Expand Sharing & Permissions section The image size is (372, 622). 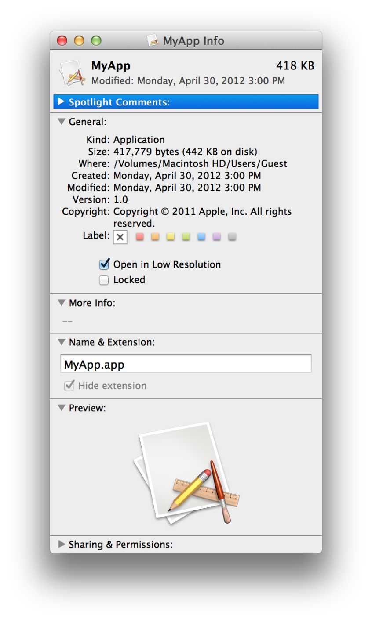click(62, 544)
